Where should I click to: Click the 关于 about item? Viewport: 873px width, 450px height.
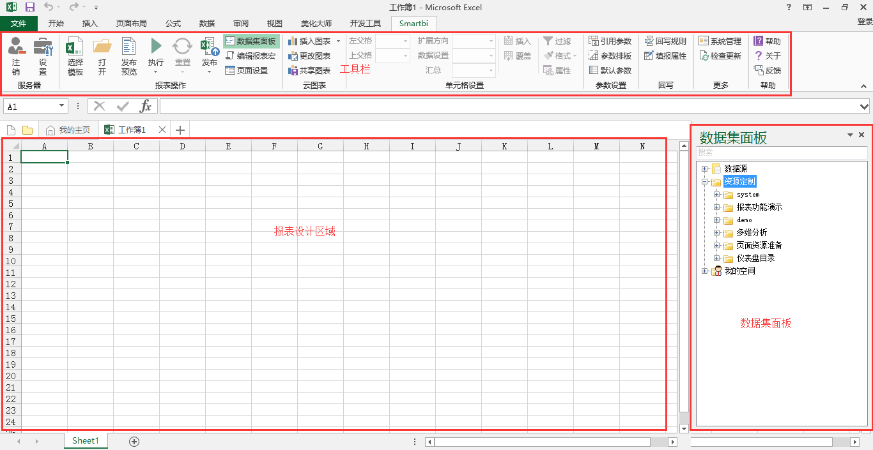click(x=767, y=56)
